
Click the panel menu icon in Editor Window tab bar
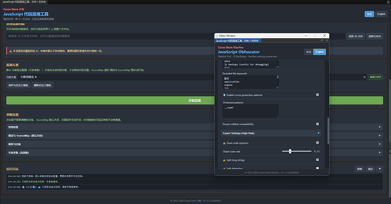[x=327, y=41]
